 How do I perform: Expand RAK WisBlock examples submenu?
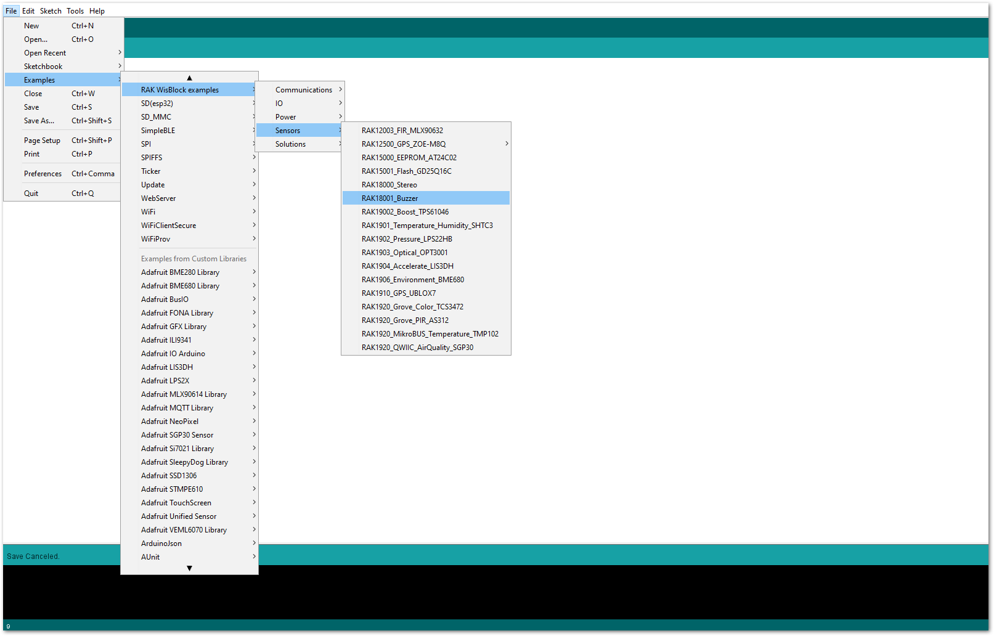pos(189,90)
